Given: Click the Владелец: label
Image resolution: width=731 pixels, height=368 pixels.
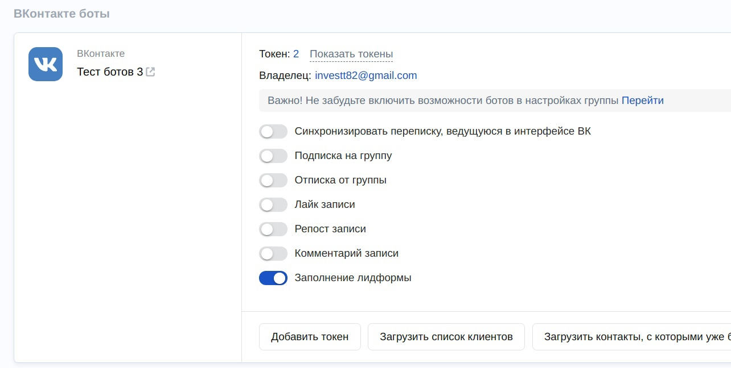Looking at the screenshot, I should pos(285,76).
